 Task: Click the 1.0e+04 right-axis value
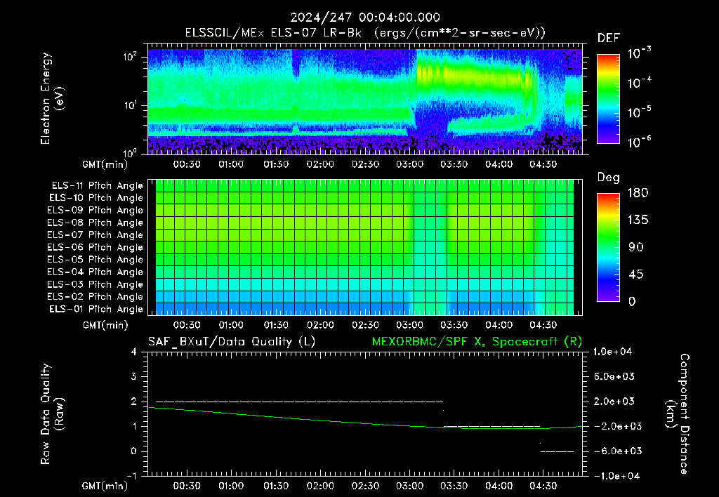click(x=612, y=352)
